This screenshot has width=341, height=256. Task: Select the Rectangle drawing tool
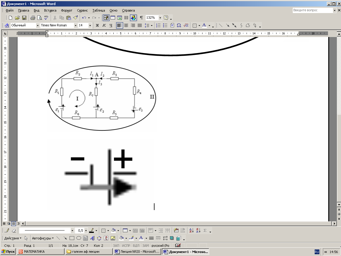pos(72,238)
